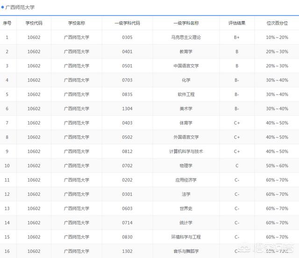The width and height of the screenshot is (299, 258).
Task: Click subject code 0202
Action: coord(127,180)
